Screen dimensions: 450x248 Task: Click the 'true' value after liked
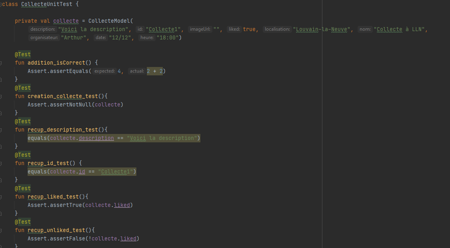pos(249,29)
